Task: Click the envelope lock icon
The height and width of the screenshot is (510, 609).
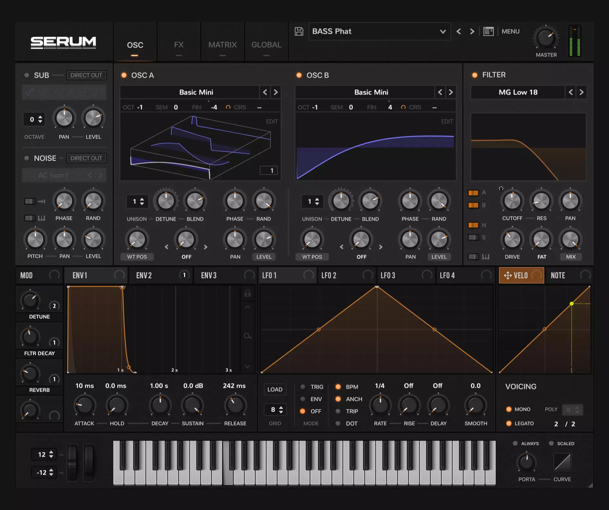Action: tap(247, 293)
